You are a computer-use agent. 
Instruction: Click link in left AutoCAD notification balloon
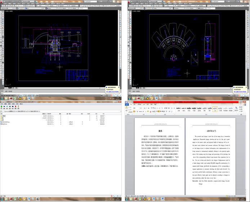point(112,91)
